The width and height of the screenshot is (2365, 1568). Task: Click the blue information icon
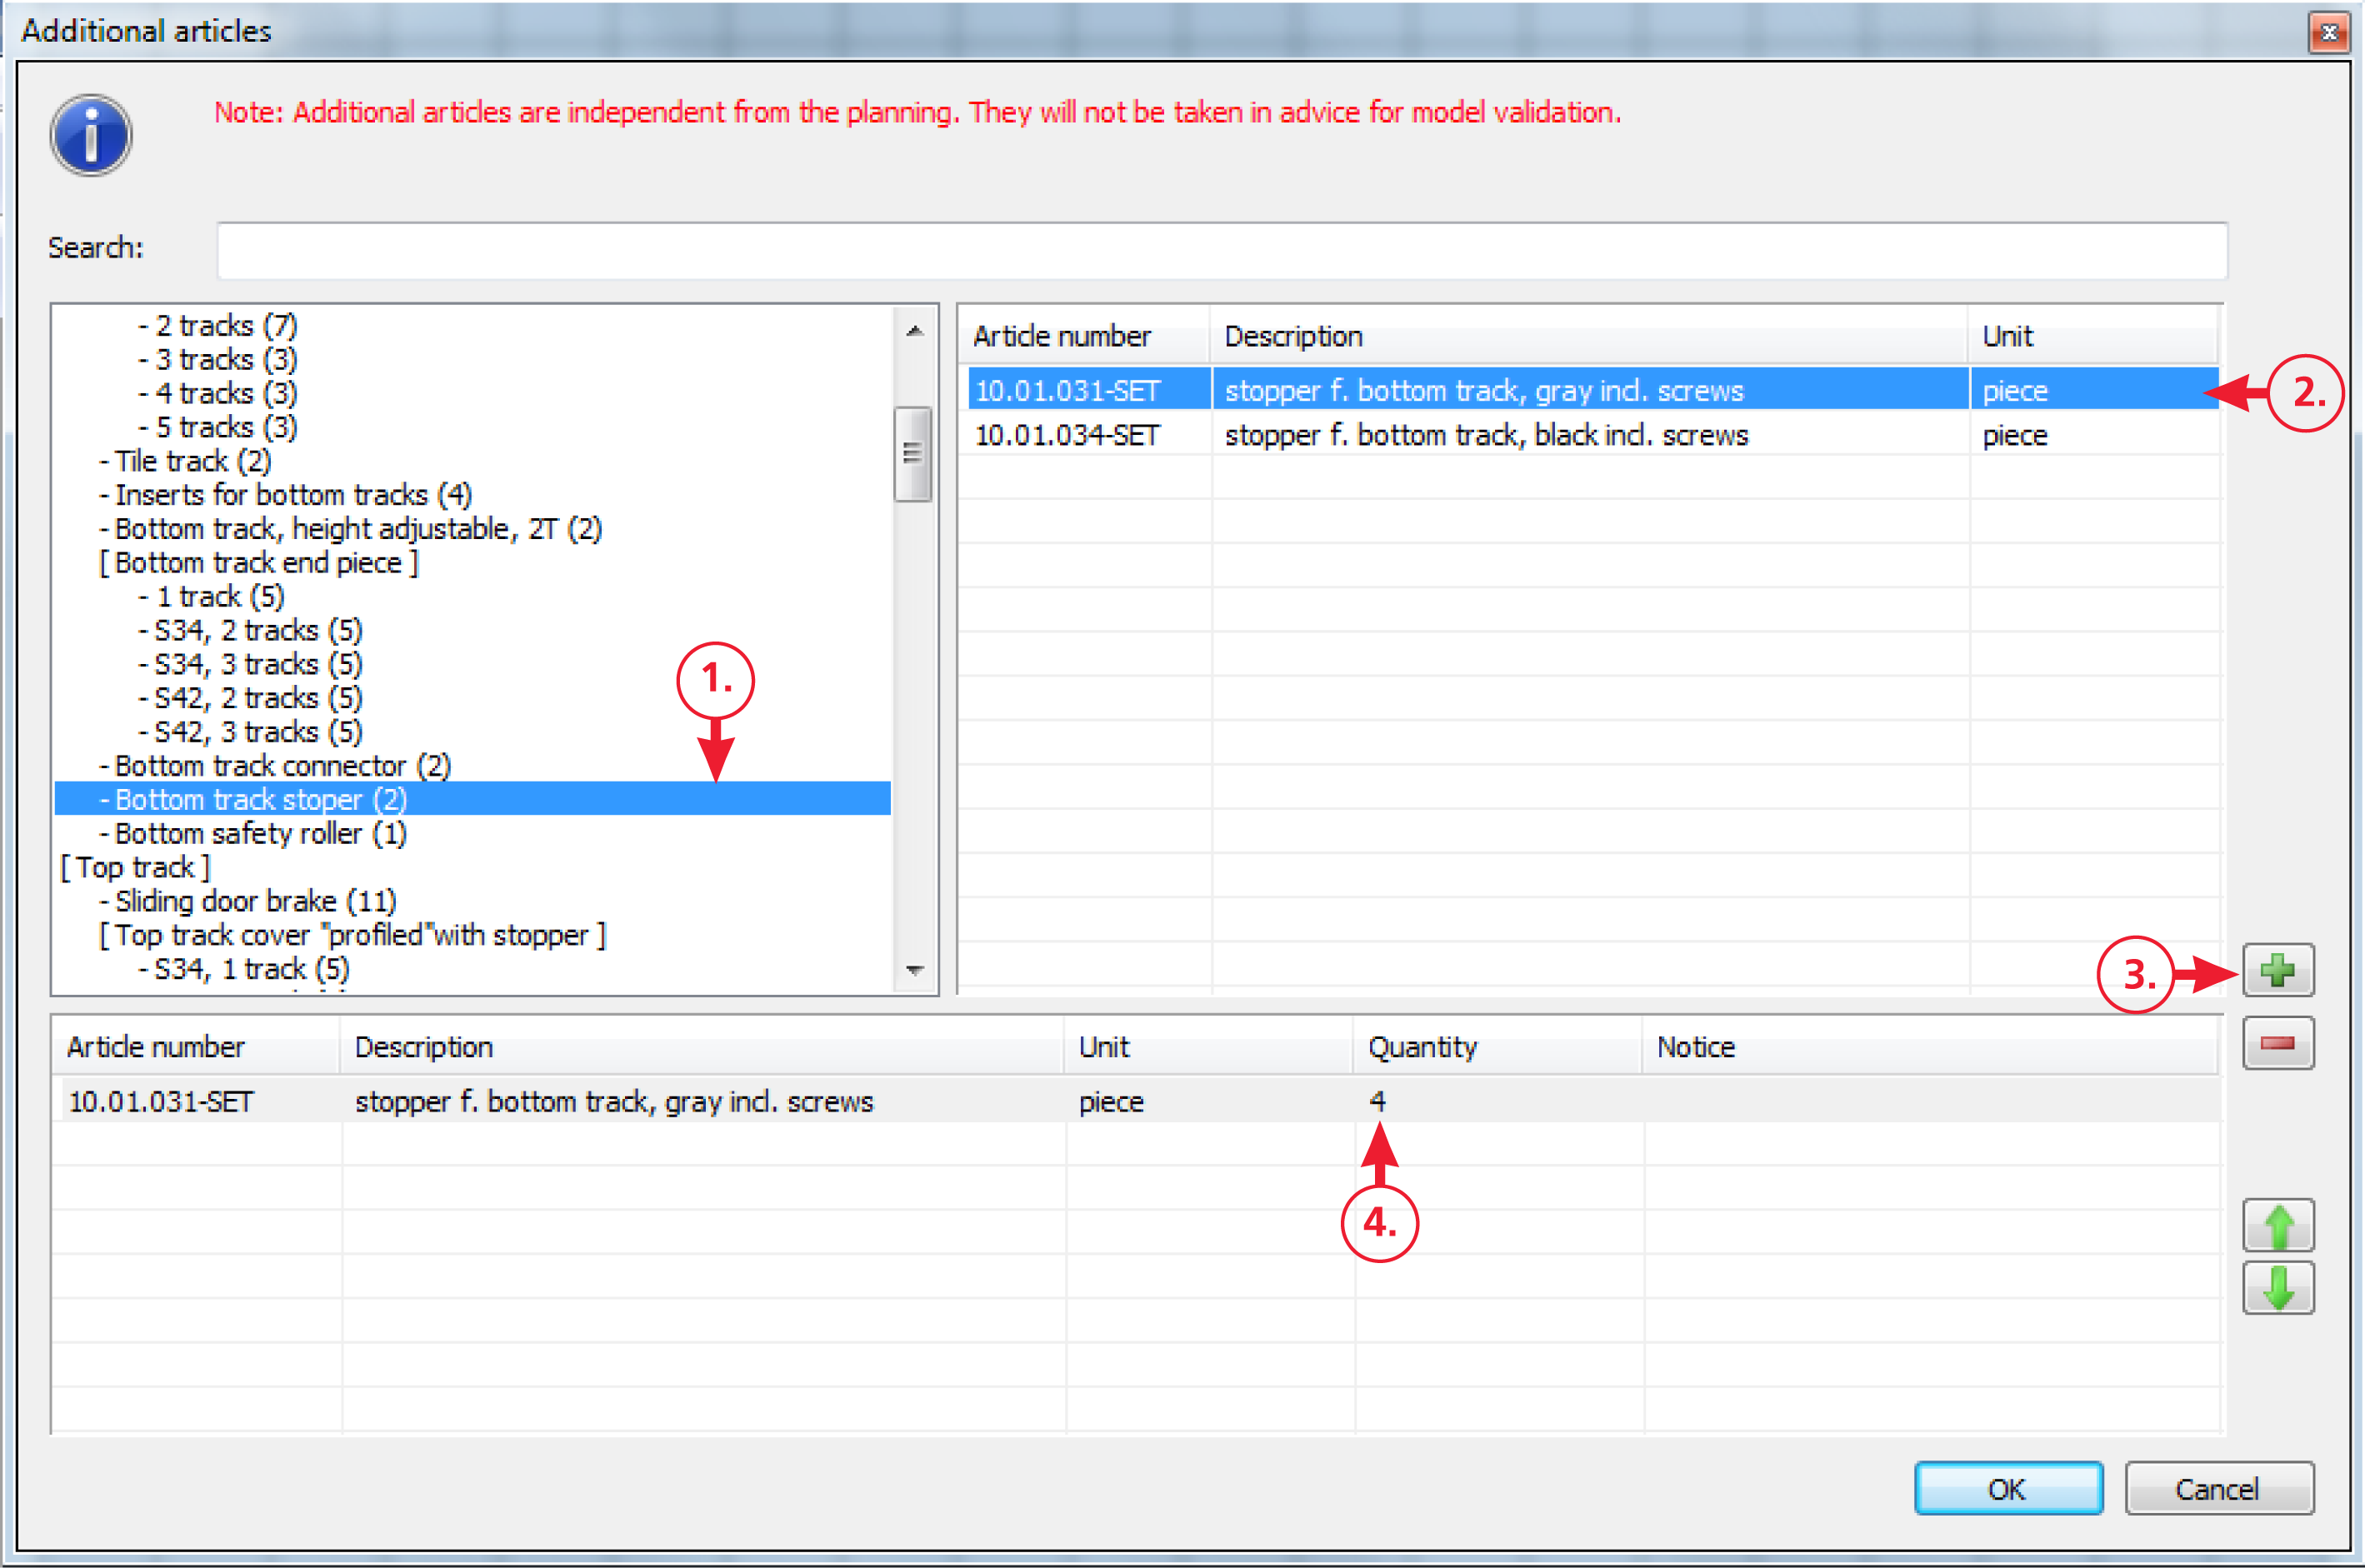pyautogui.click(x=91, y=136)
